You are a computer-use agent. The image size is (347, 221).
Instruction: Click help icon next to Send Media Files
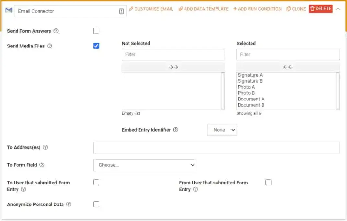pos(50,46)
